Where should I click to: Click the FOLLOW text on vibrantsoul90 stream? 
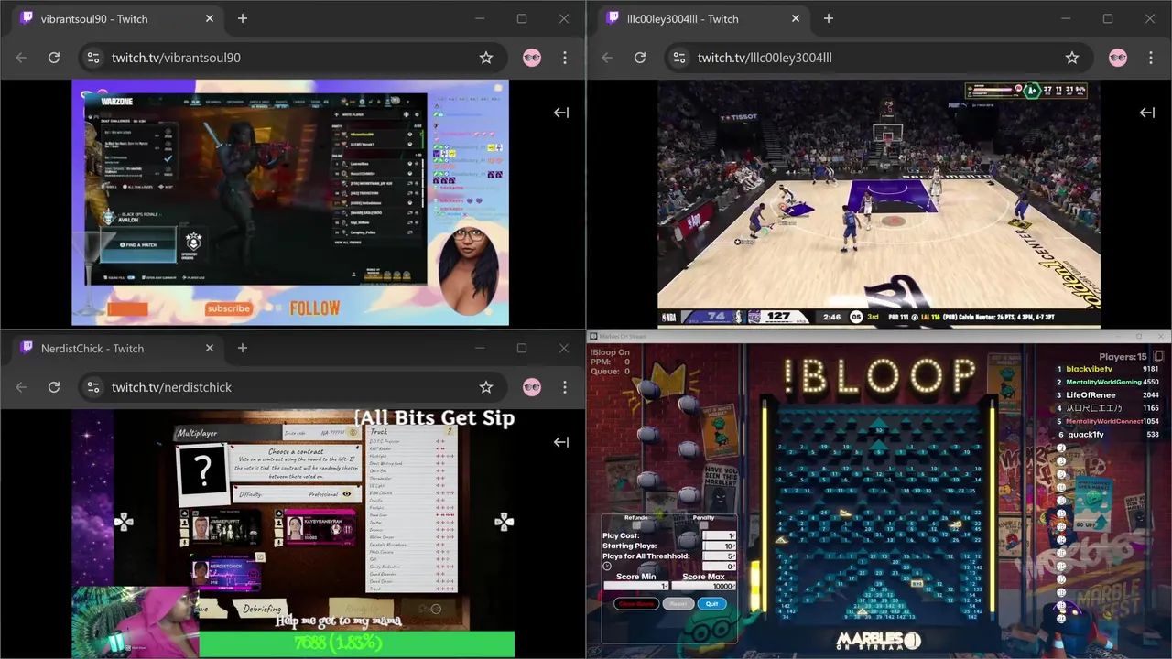314,308
